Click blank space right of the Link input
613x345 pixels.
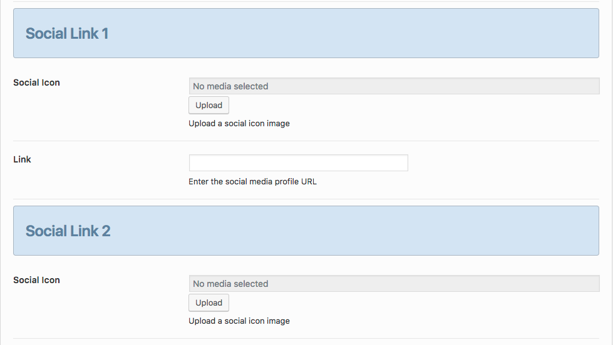[503, 162]
